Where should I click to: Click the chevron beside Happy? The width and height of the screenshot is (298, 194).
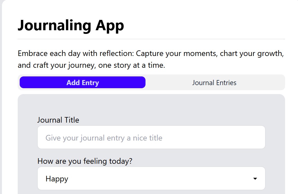[x=255, y=178]
